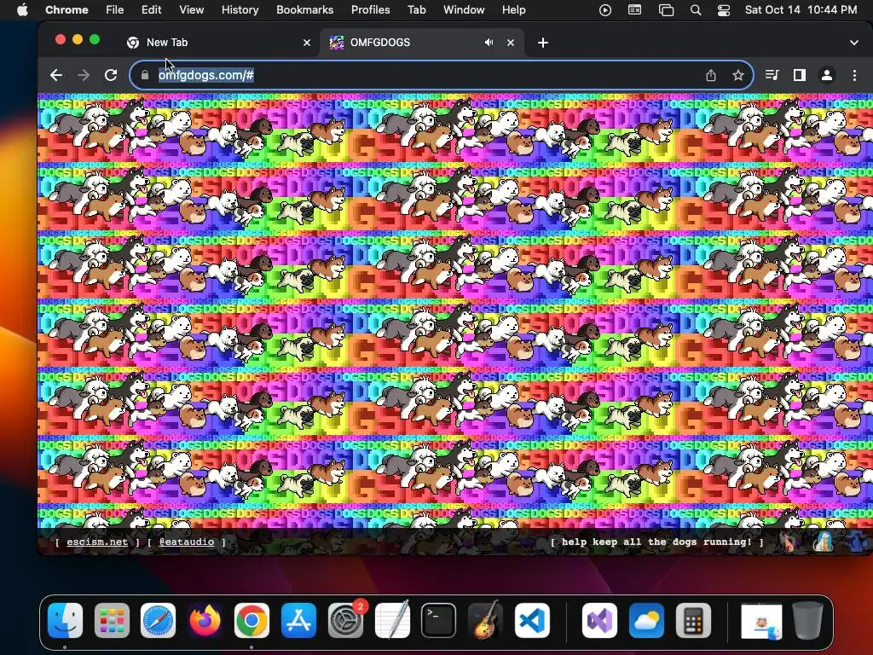Close the OMFGDOGS tab

click(x=511, y=43)
